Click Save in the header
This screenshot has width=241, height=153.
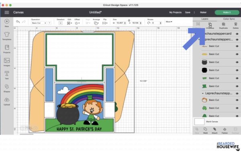[188, 12]
